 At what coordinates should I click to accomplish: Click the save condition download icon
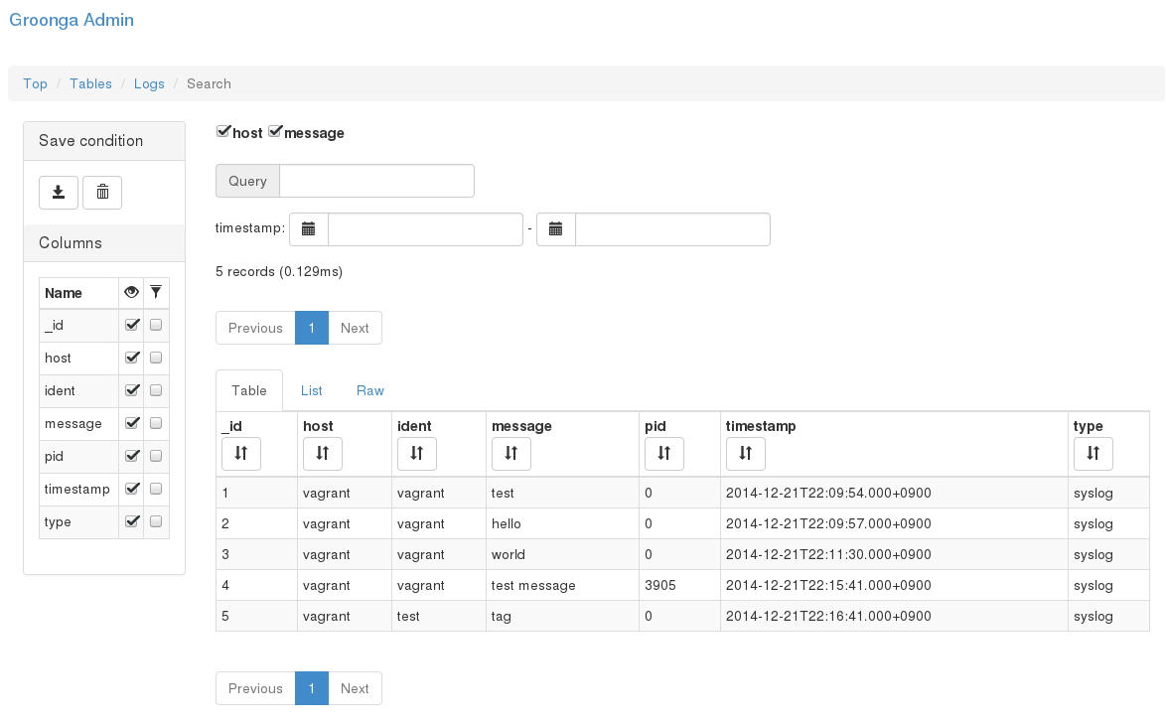click(x=58, y=192)
